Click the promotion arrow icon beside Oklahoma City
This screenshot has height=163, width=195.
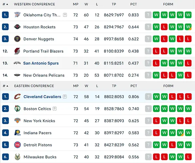[x=65, y=15]
